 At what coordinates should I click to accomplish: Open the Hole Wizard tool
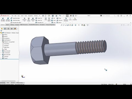29,20
